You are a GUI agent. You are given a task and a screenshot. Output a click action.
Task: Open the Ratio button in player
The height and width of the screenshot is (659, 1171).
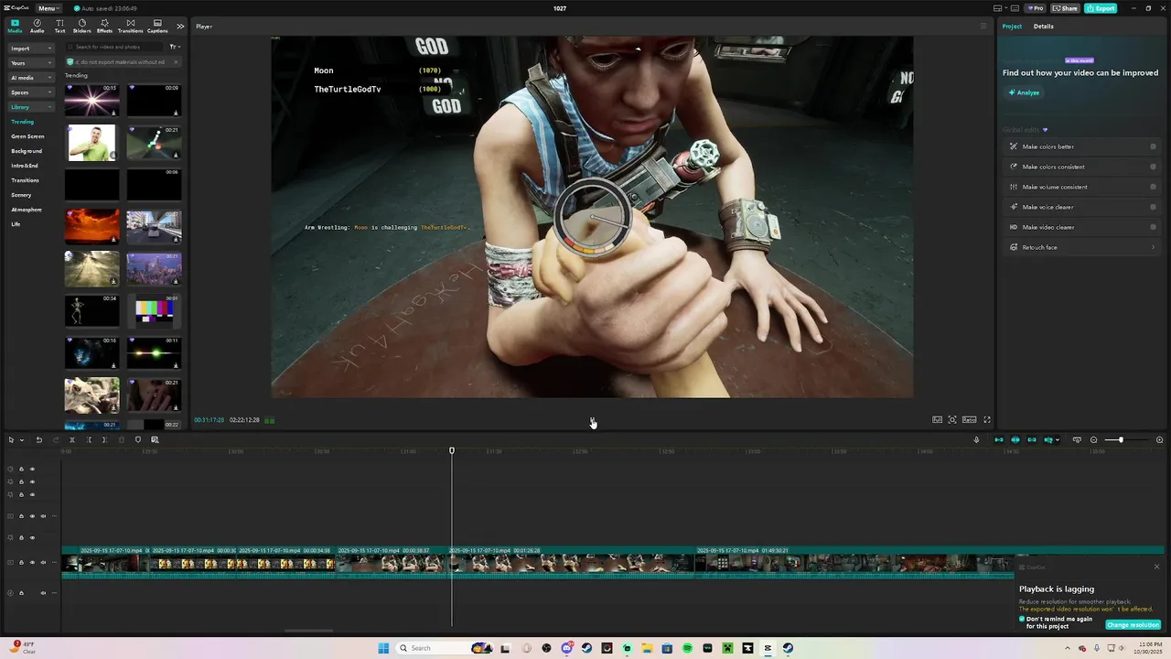coord(969,419)
